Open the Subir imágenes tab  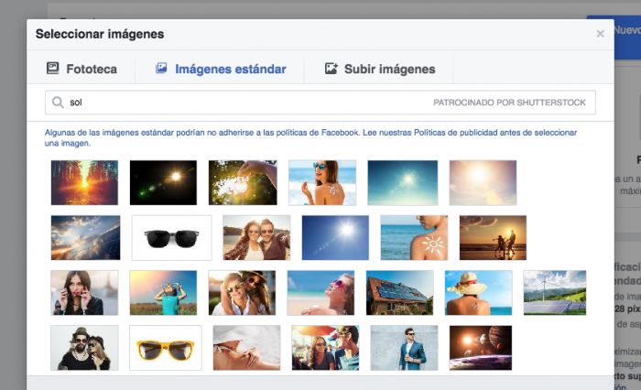tap(379, 69)
